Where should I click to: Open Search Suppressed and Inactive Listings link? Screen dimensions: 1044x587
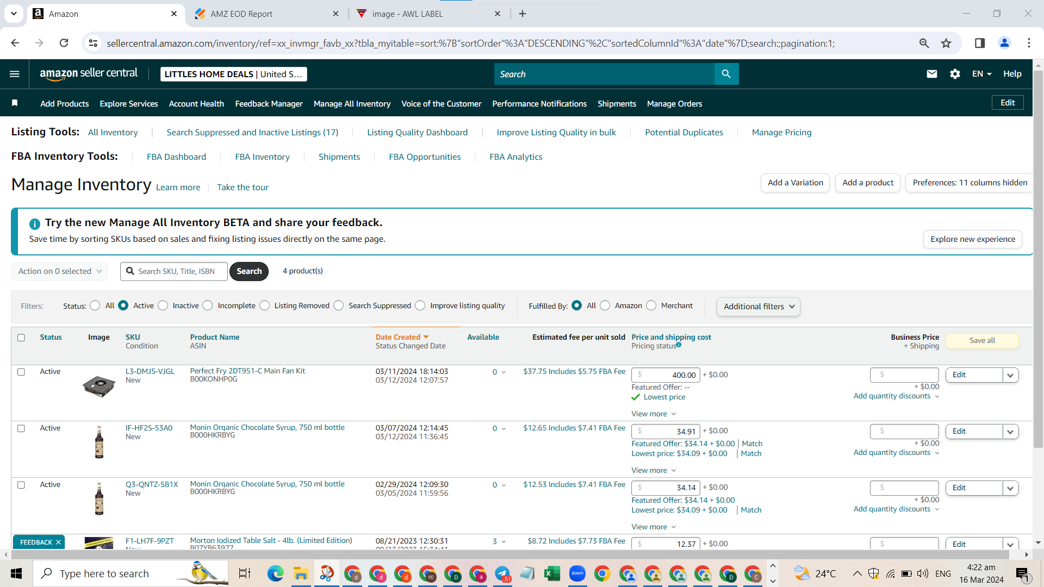[x=252, y=133]
